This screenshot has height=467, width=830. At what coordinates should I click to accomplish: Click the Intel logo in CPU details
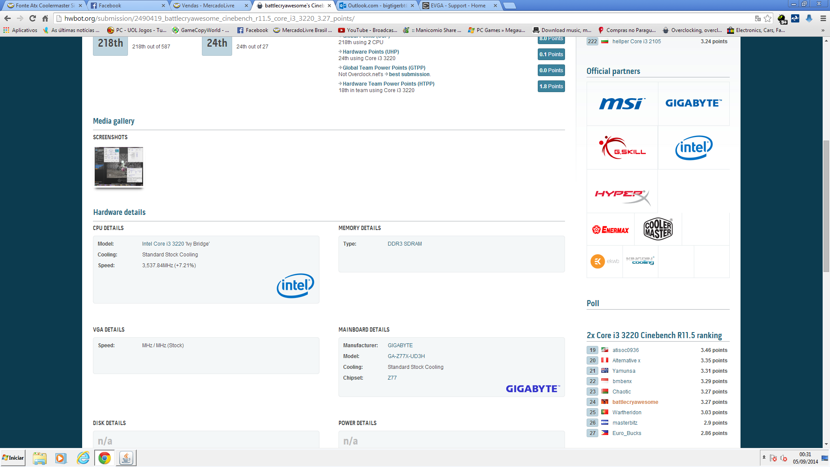(295, 285)
